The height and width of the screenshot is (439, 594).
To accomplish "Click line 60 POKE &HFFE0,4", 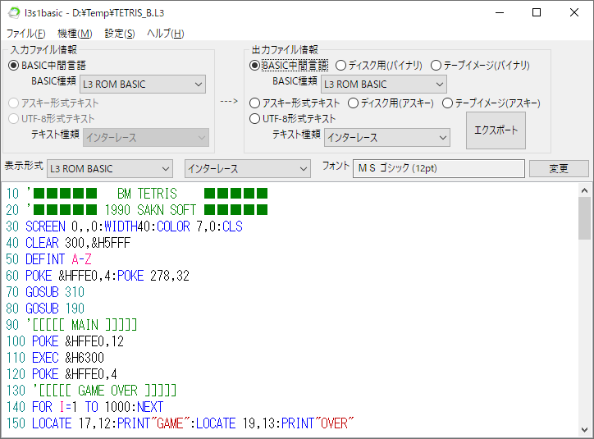I will 98,276.
